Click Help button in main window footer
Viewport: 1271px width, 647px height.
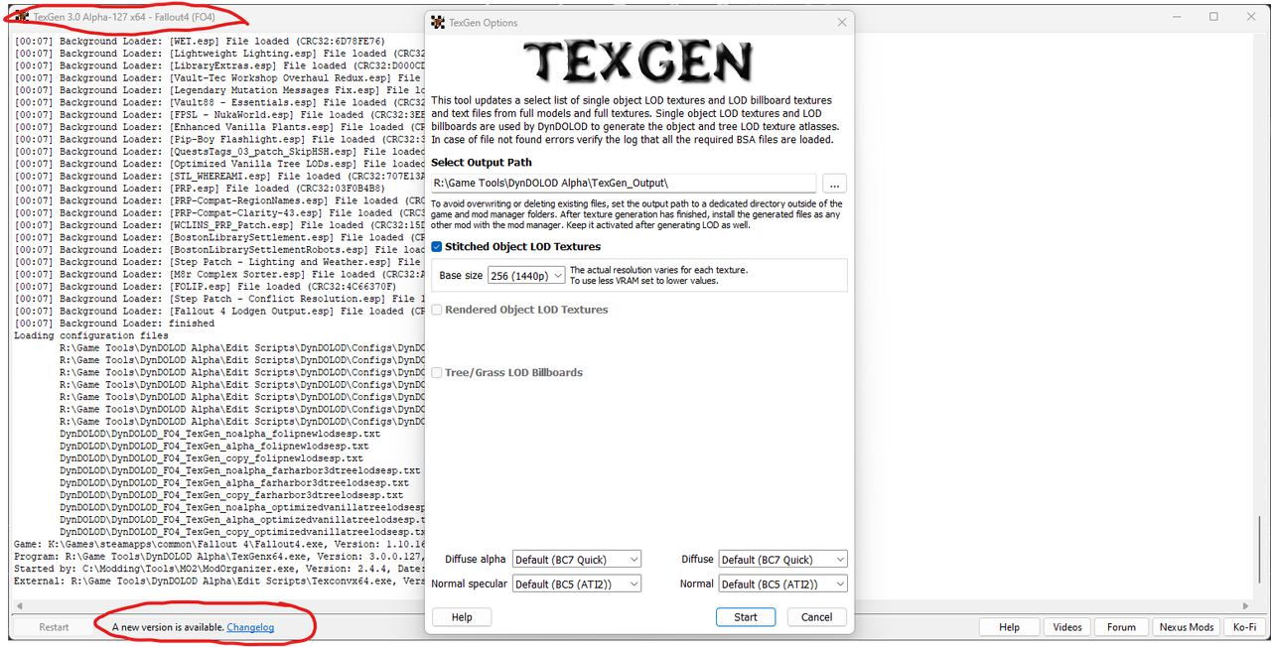click(x=1009, y=627)
